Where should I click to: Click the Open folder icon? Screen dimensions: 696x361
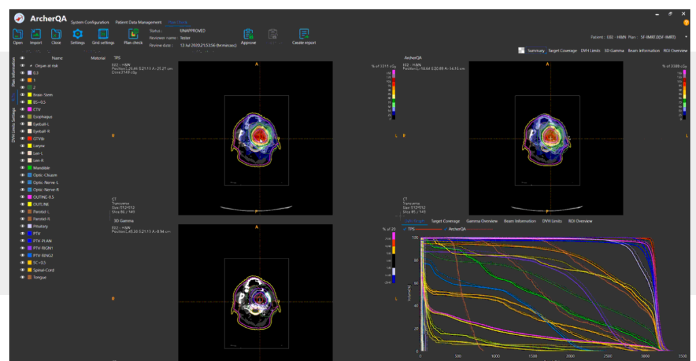[x=18, y=34]
